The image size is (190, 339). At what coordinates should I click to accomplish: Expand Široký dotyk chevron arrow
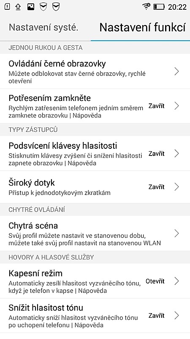point(176,187)
